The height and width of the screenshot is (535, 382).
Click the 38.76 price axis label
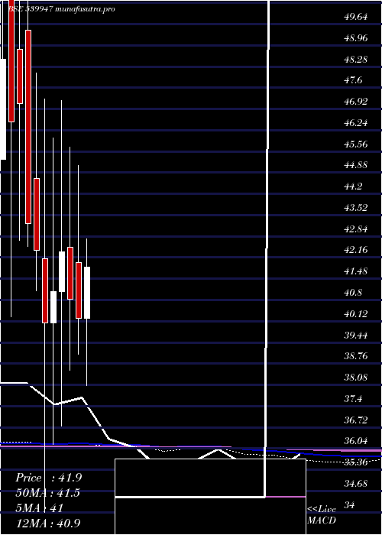pos(356,356)
